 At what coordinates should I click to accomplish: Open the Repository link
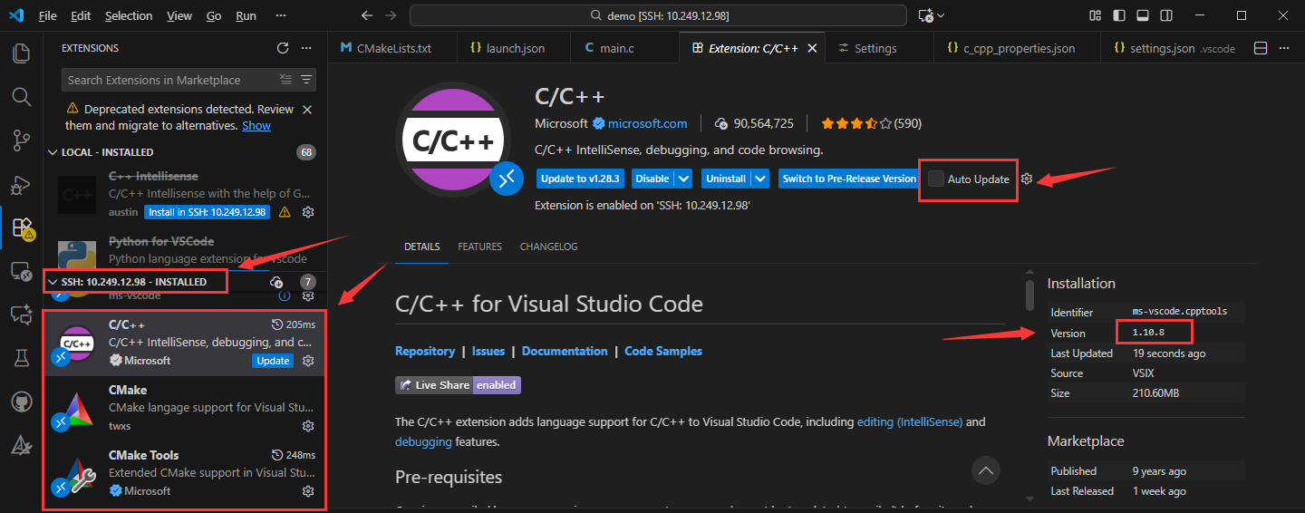[x=425, y=351]
